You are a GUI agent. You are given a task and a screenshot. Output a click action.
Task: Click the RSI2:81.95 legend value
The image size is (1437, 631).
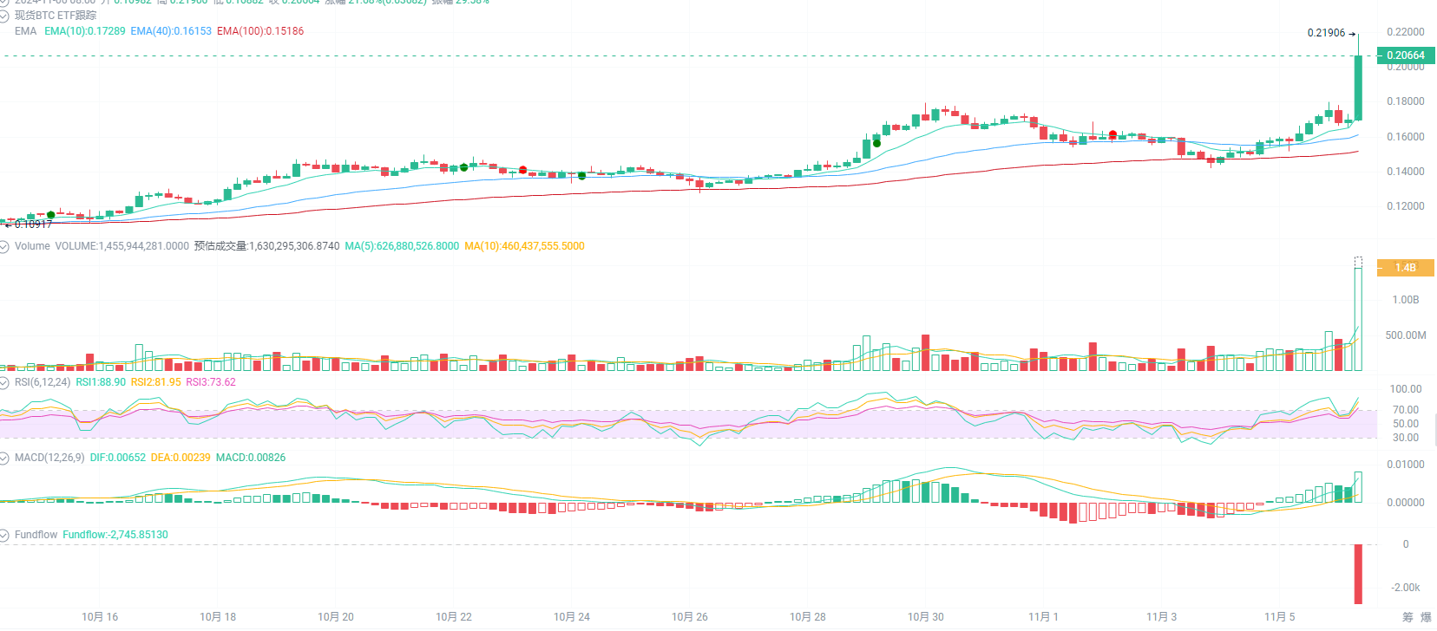click(x=156, y=382)
